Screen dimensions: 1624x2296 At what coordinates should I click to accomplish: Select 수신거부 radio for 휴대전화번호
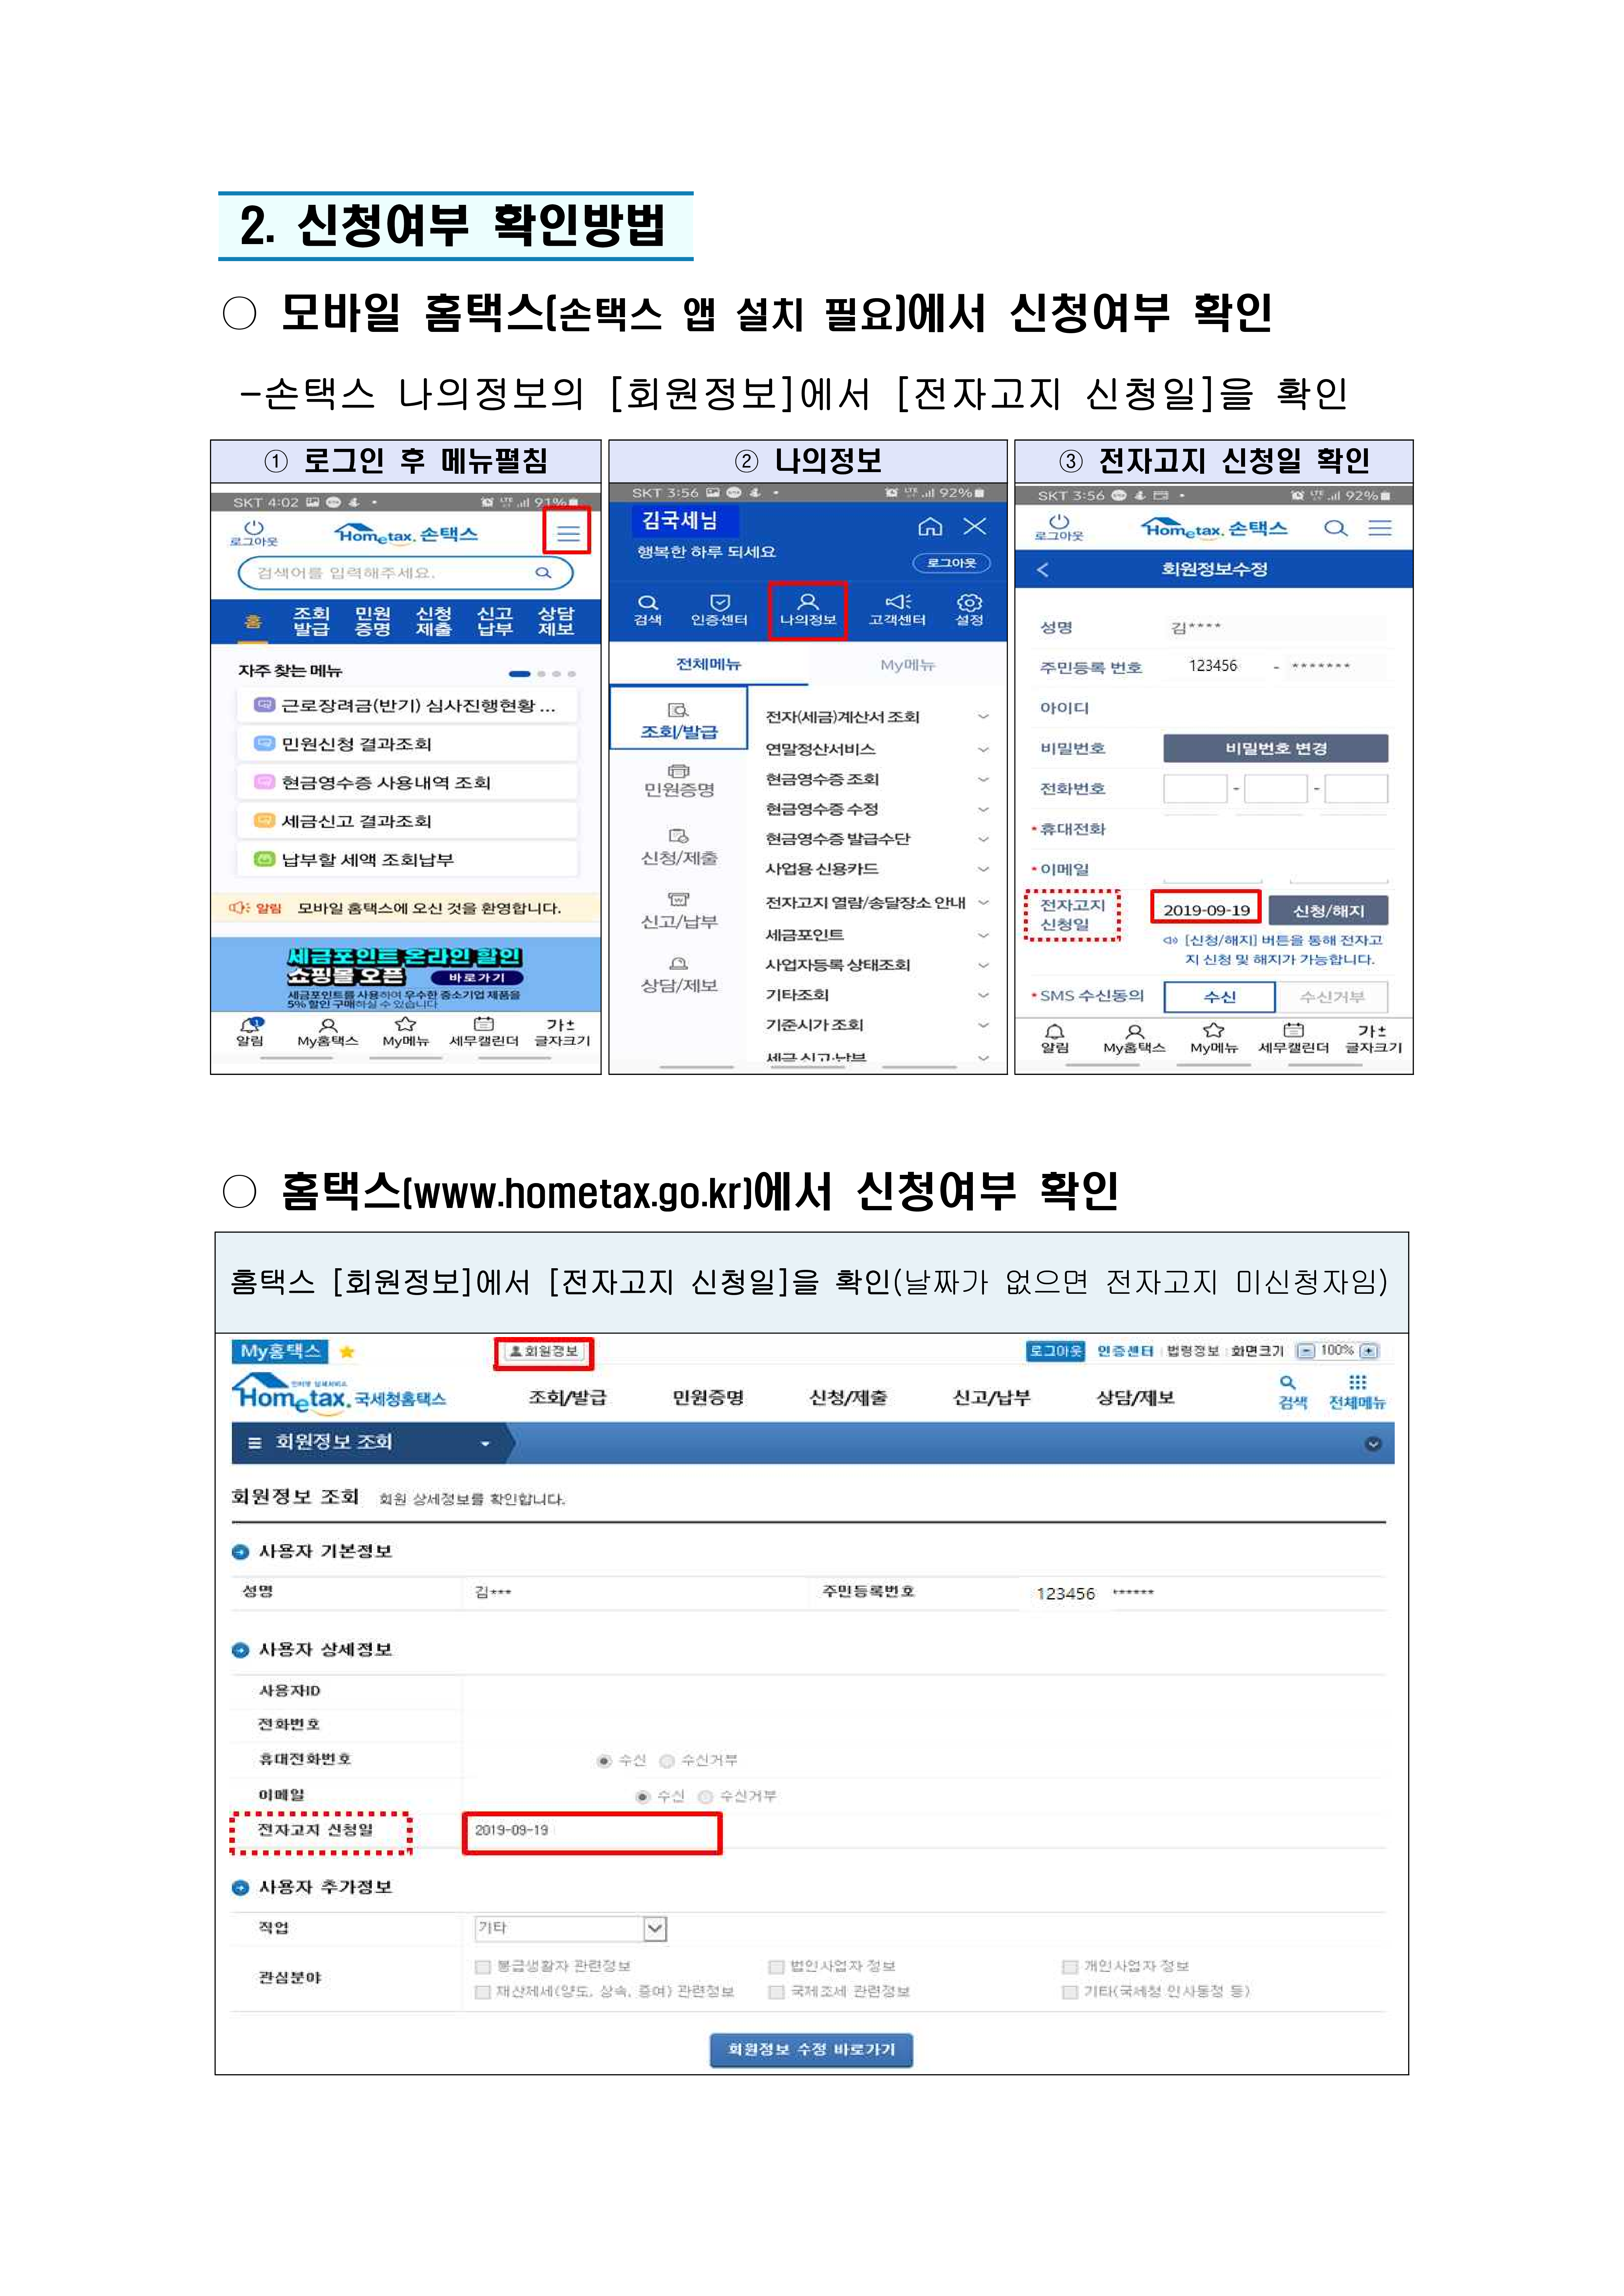pos(667,1761)
